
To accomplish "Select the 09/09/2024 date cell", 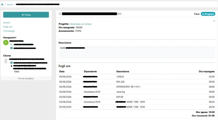I will pos(65,77).
